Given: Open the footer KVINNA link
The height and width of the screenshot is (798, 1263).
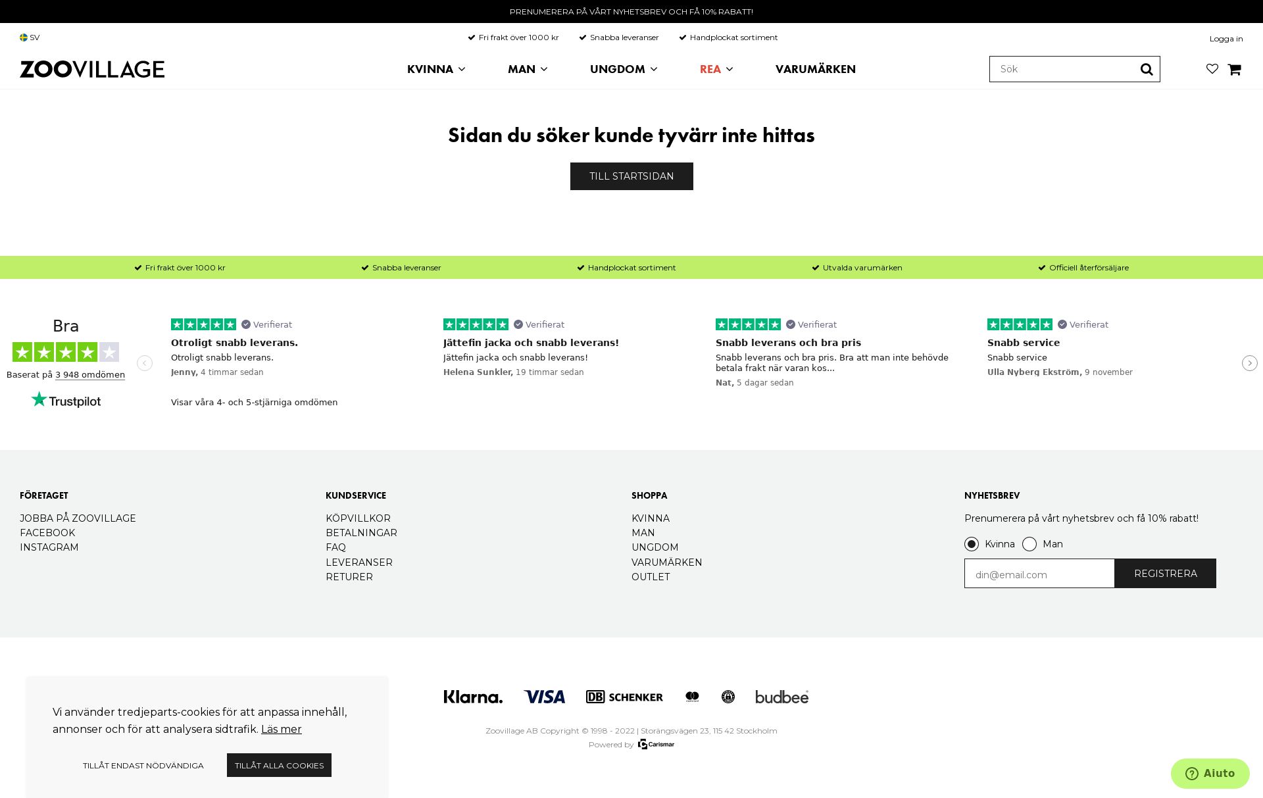Looking at the screenshot, I should [651, 518].
